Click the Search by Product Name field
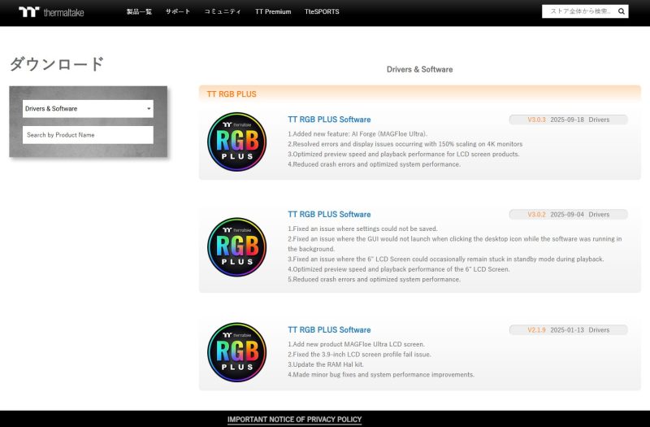Screen dimensions: 650x427 [88, 135]
